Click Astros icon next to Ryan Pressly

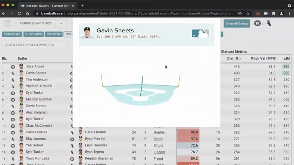(72, 139)
